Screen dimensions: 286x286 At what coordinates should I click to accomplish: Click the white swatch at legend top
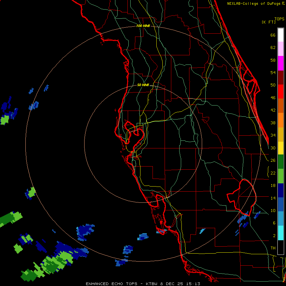pyautogui.click(x=281, y=35)
